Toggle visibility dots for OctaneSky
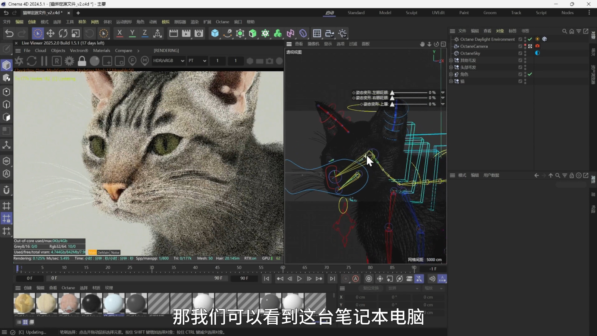Viewport: 597px width, 336px height. point(525,53)
